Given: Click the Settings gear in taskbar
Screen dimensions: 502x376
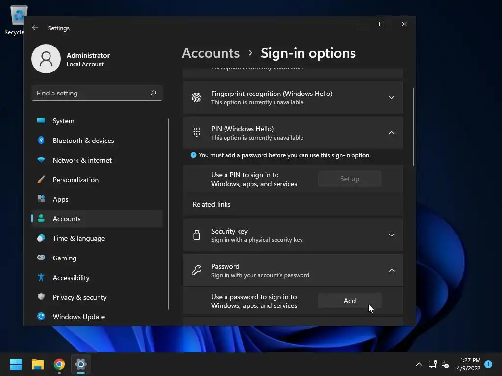Looking at the screenshot, I should [x=81, y=364].
